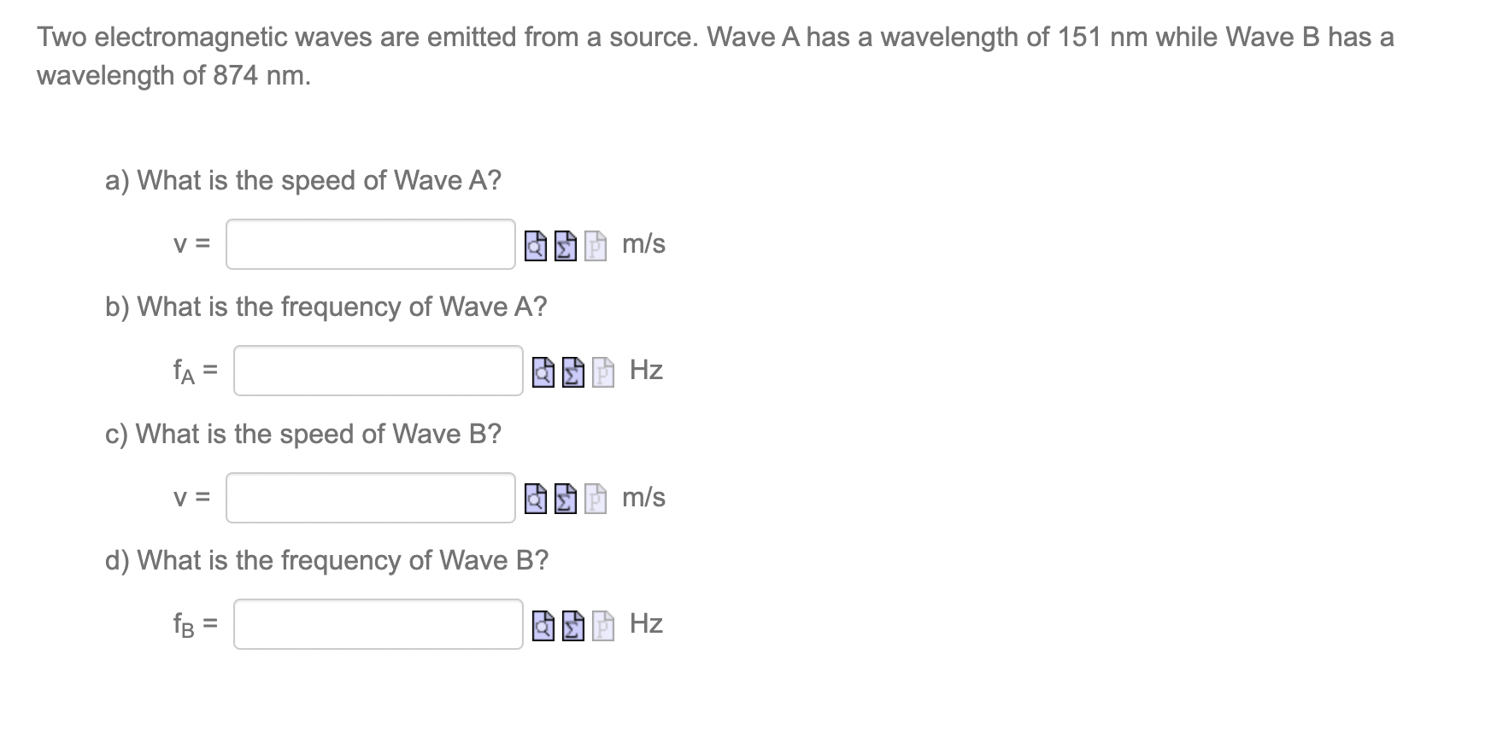Click the Hz unit label for Wave B
The height and width of the screenshot is (748, 1485).
click(647, 625)
